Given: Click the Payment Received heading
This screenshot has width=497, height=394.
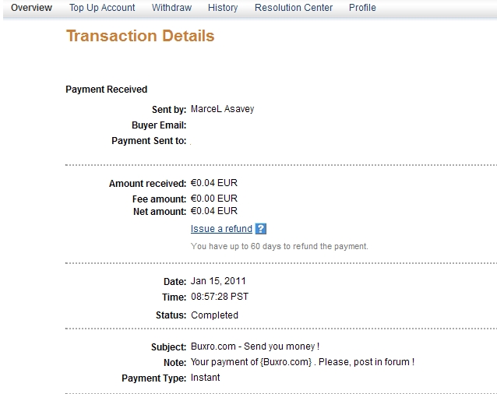Looking at the screenshot, I should tap(107, 90).
